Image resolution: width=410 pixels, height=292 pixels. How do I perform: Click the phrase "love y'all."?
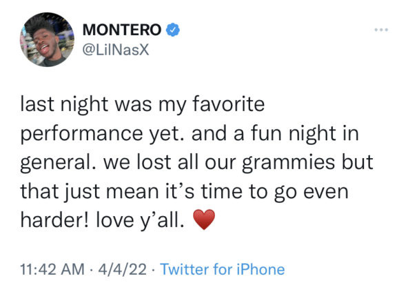pyautogui.click(x=140, y=220)
